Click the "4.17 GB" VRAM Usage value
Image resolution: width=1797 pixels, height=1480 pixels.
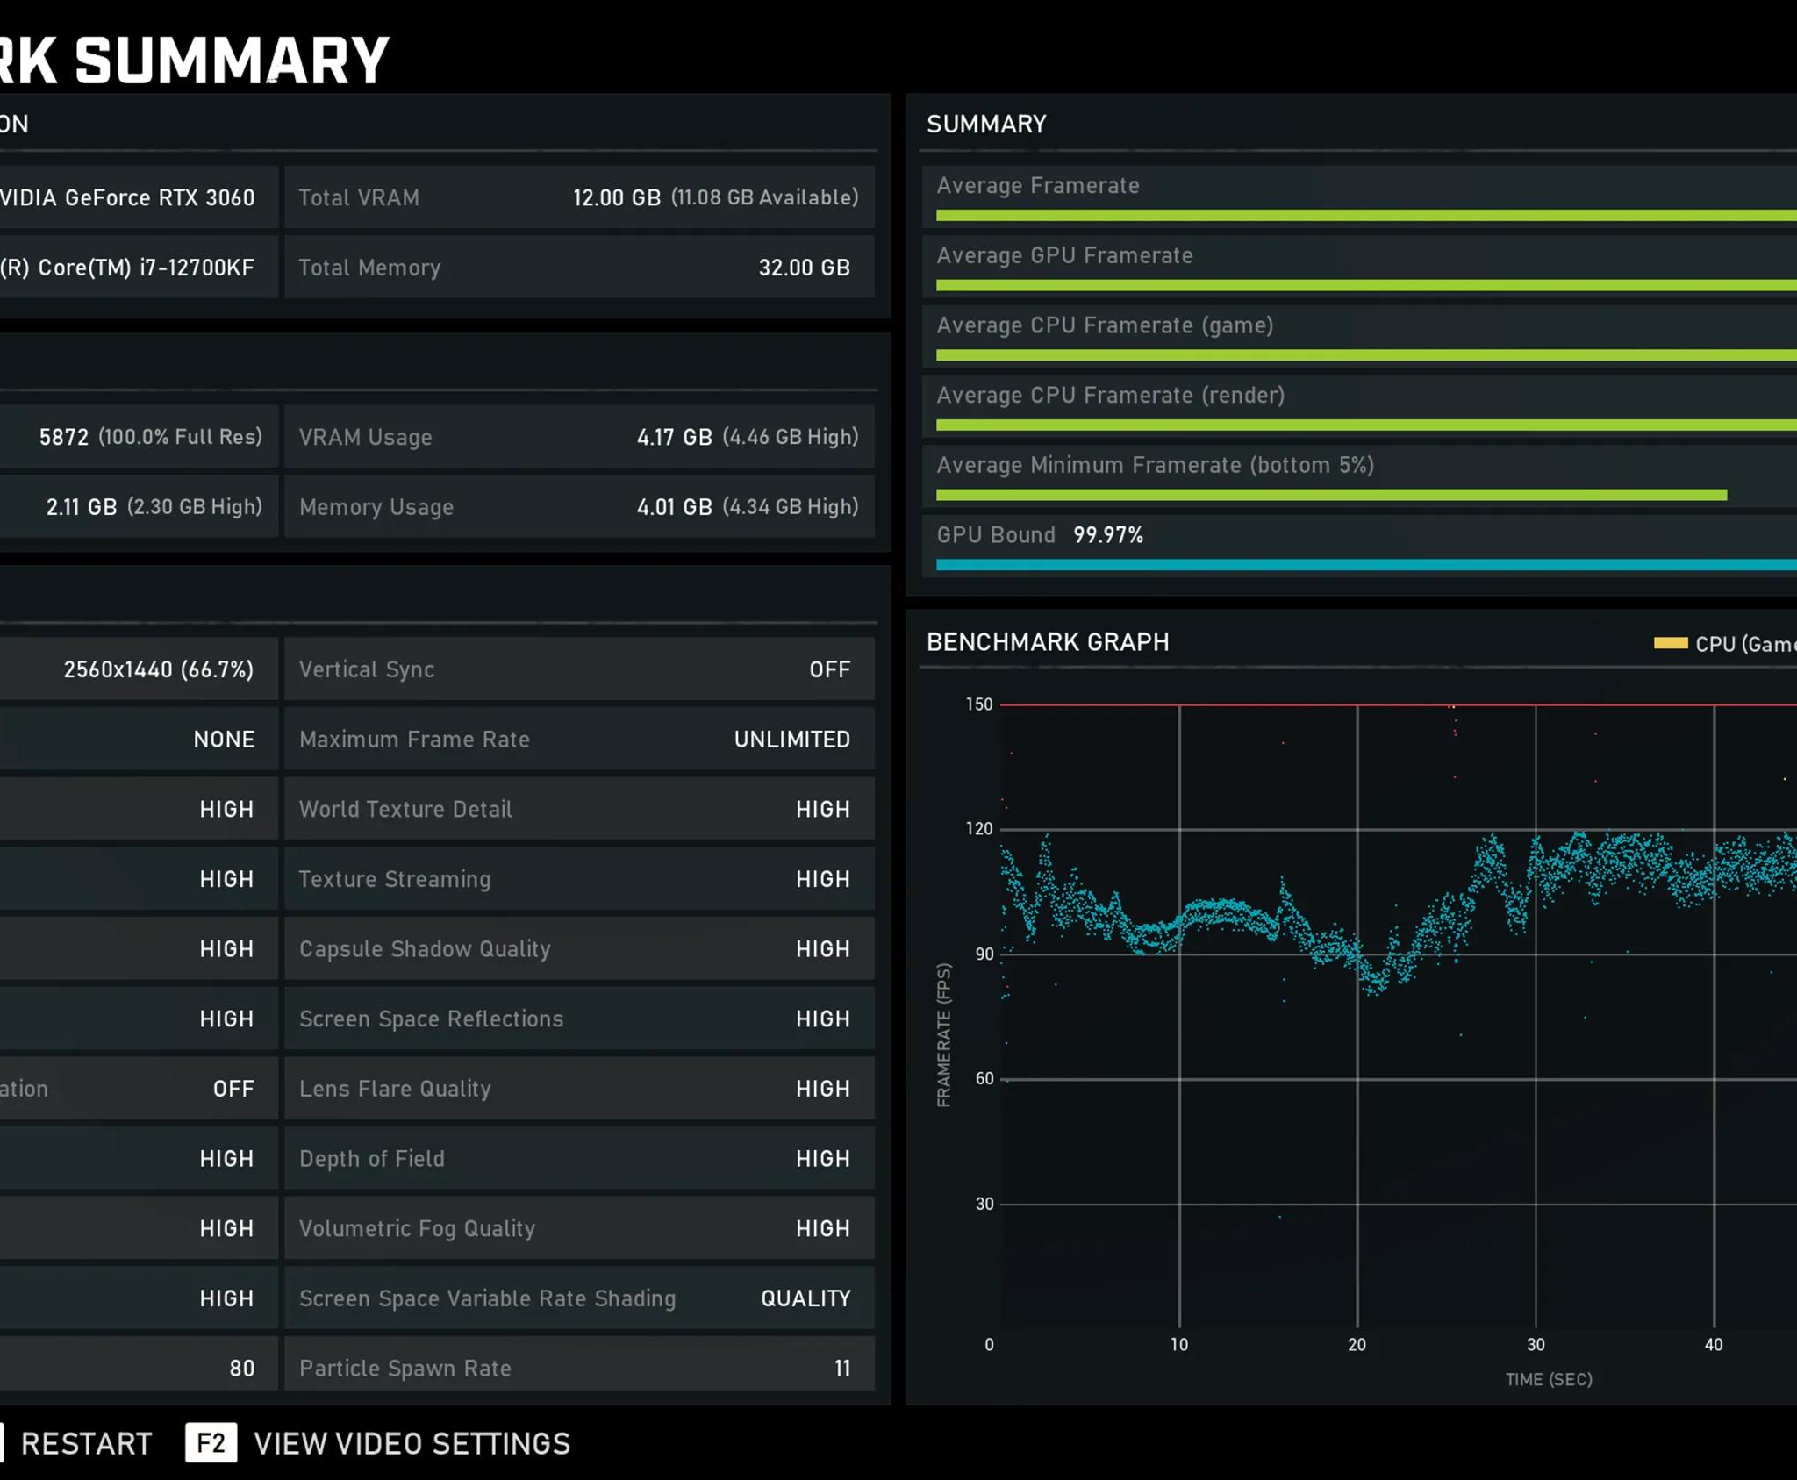(675, 438)
